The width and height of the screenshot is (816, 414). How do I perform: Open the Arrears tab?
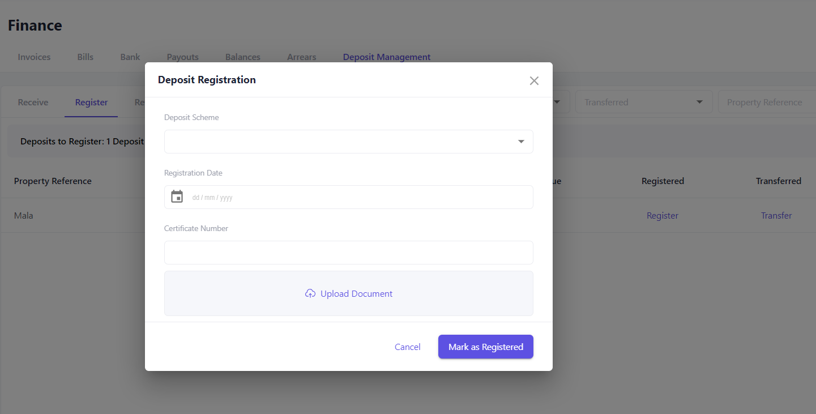pos(301,57)
